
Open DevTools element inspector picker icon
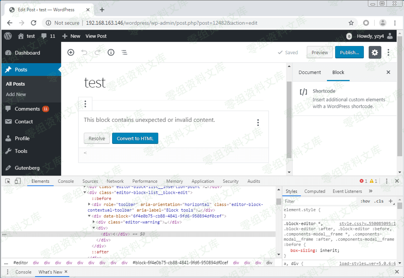[8, 181]
